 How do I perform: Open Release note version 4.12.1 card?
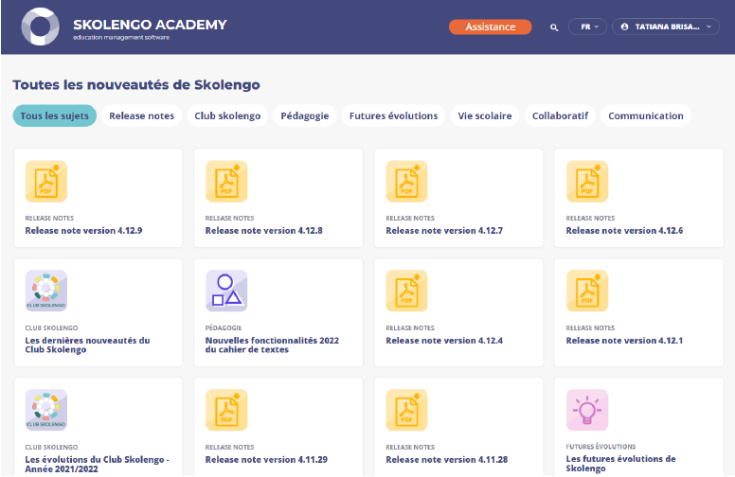click(x=624, y=340)
